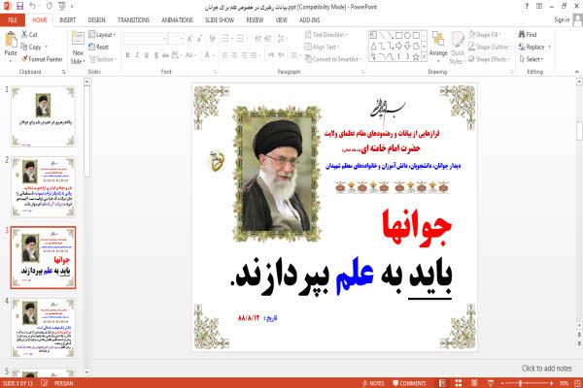Screen dimensions: 583x388
Task: Click Fit slide to current window icon
Action: (577, 383)
